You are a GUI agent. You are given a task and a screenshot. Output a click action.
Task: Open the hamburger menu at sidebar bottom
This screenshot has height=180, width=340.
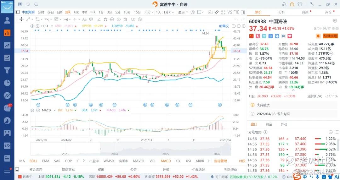pyautogui.click(x=7, y=172)
